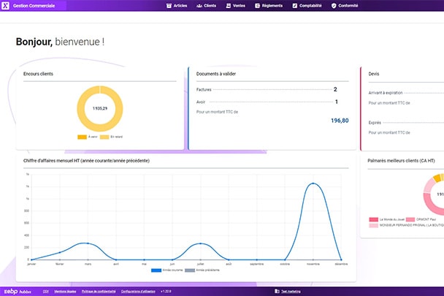Image resolution: width=444 pixels, height=296 pixels.
Task: Open the Configurations d'utilisation link
Action: click(x=138, y=292)
